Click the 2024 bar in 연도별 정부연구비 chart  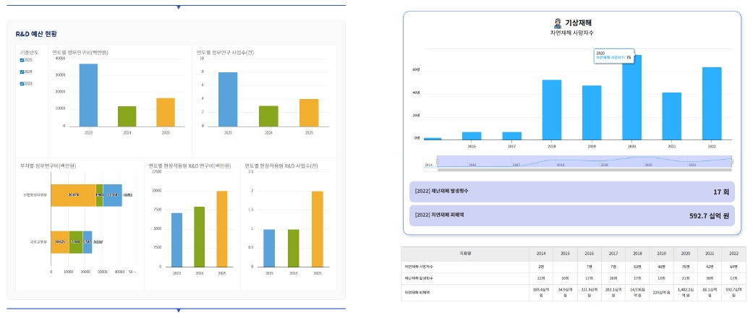[127, 116]
